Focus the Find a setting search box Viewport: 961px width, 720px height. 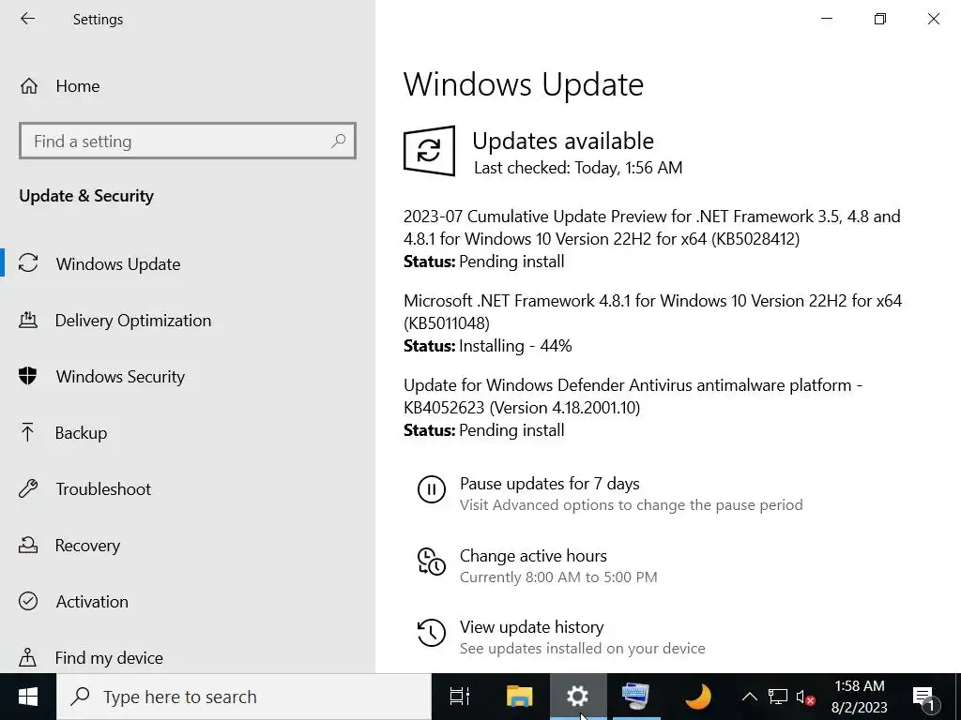(x=188, y=141)
